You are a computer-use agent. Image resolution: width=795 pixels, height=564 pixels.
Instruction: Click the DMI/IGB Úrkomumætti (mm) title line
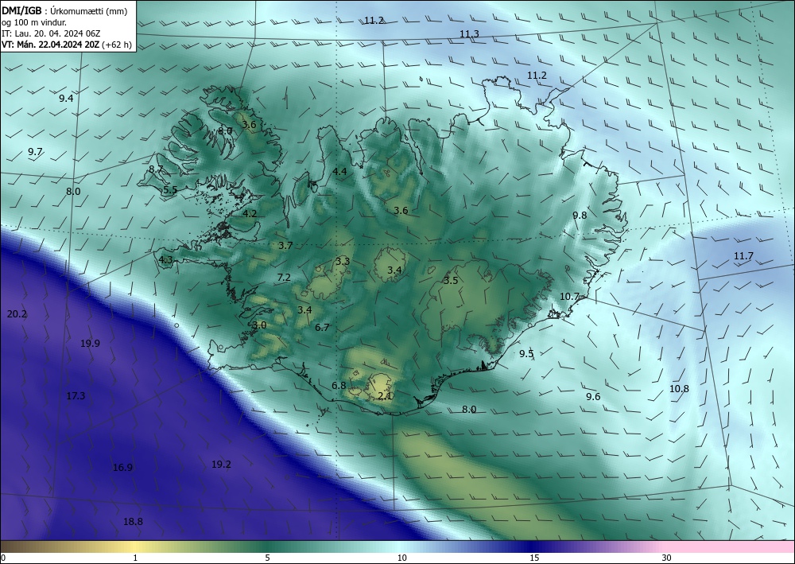click(64, 10)
